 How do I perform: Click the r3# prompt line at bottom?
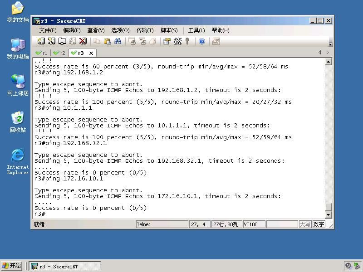(x=40, y=214)
